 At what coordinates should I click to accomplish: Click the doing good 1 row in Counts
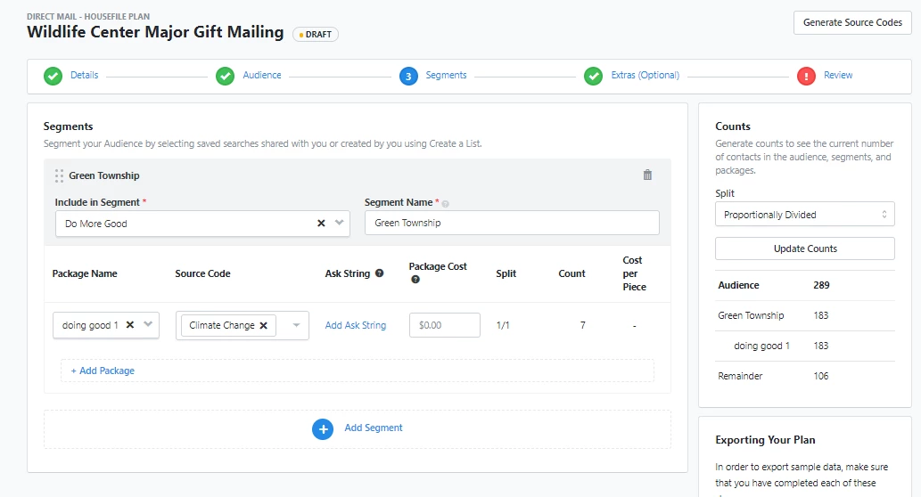[805, 346]
